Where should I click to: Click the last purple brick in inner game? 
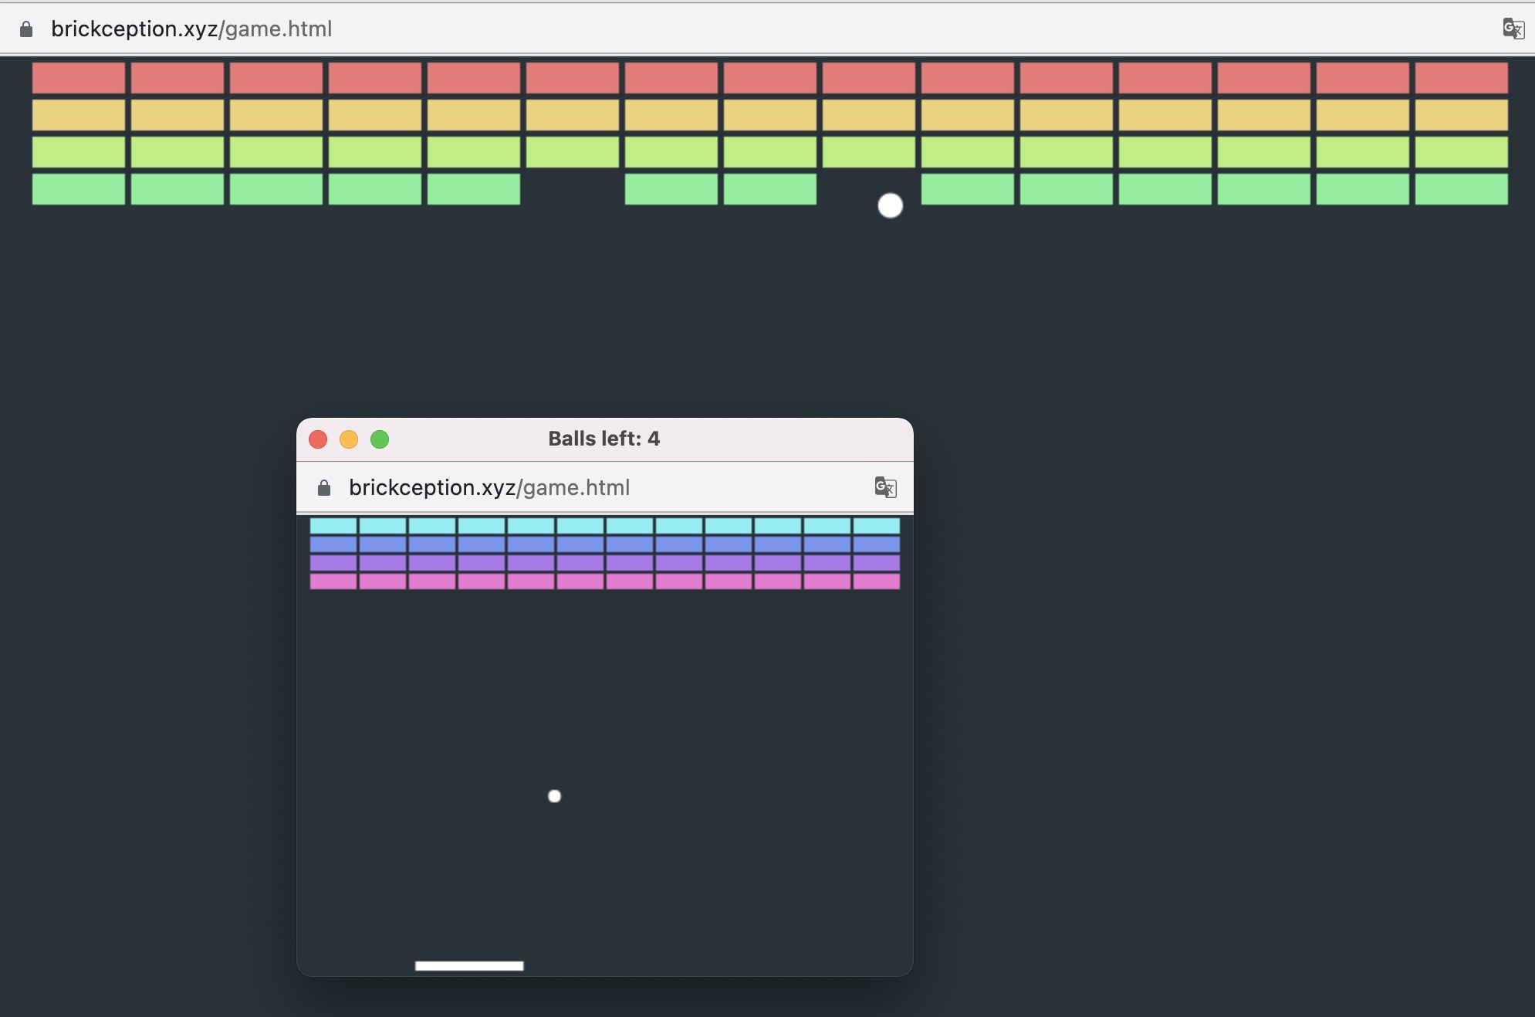tap(876, 563)
